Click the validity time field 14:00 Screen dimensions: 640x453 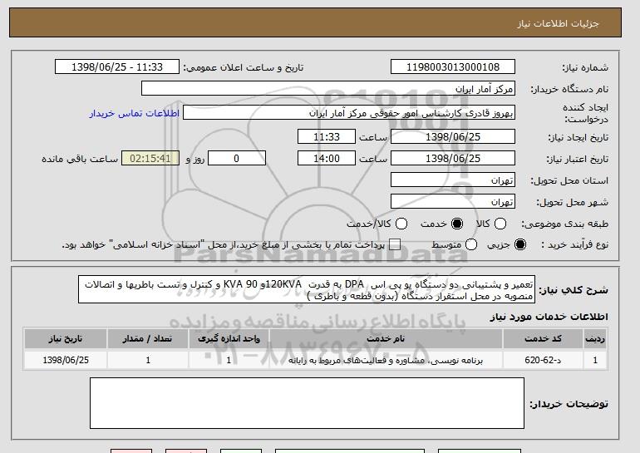point(327,159)
